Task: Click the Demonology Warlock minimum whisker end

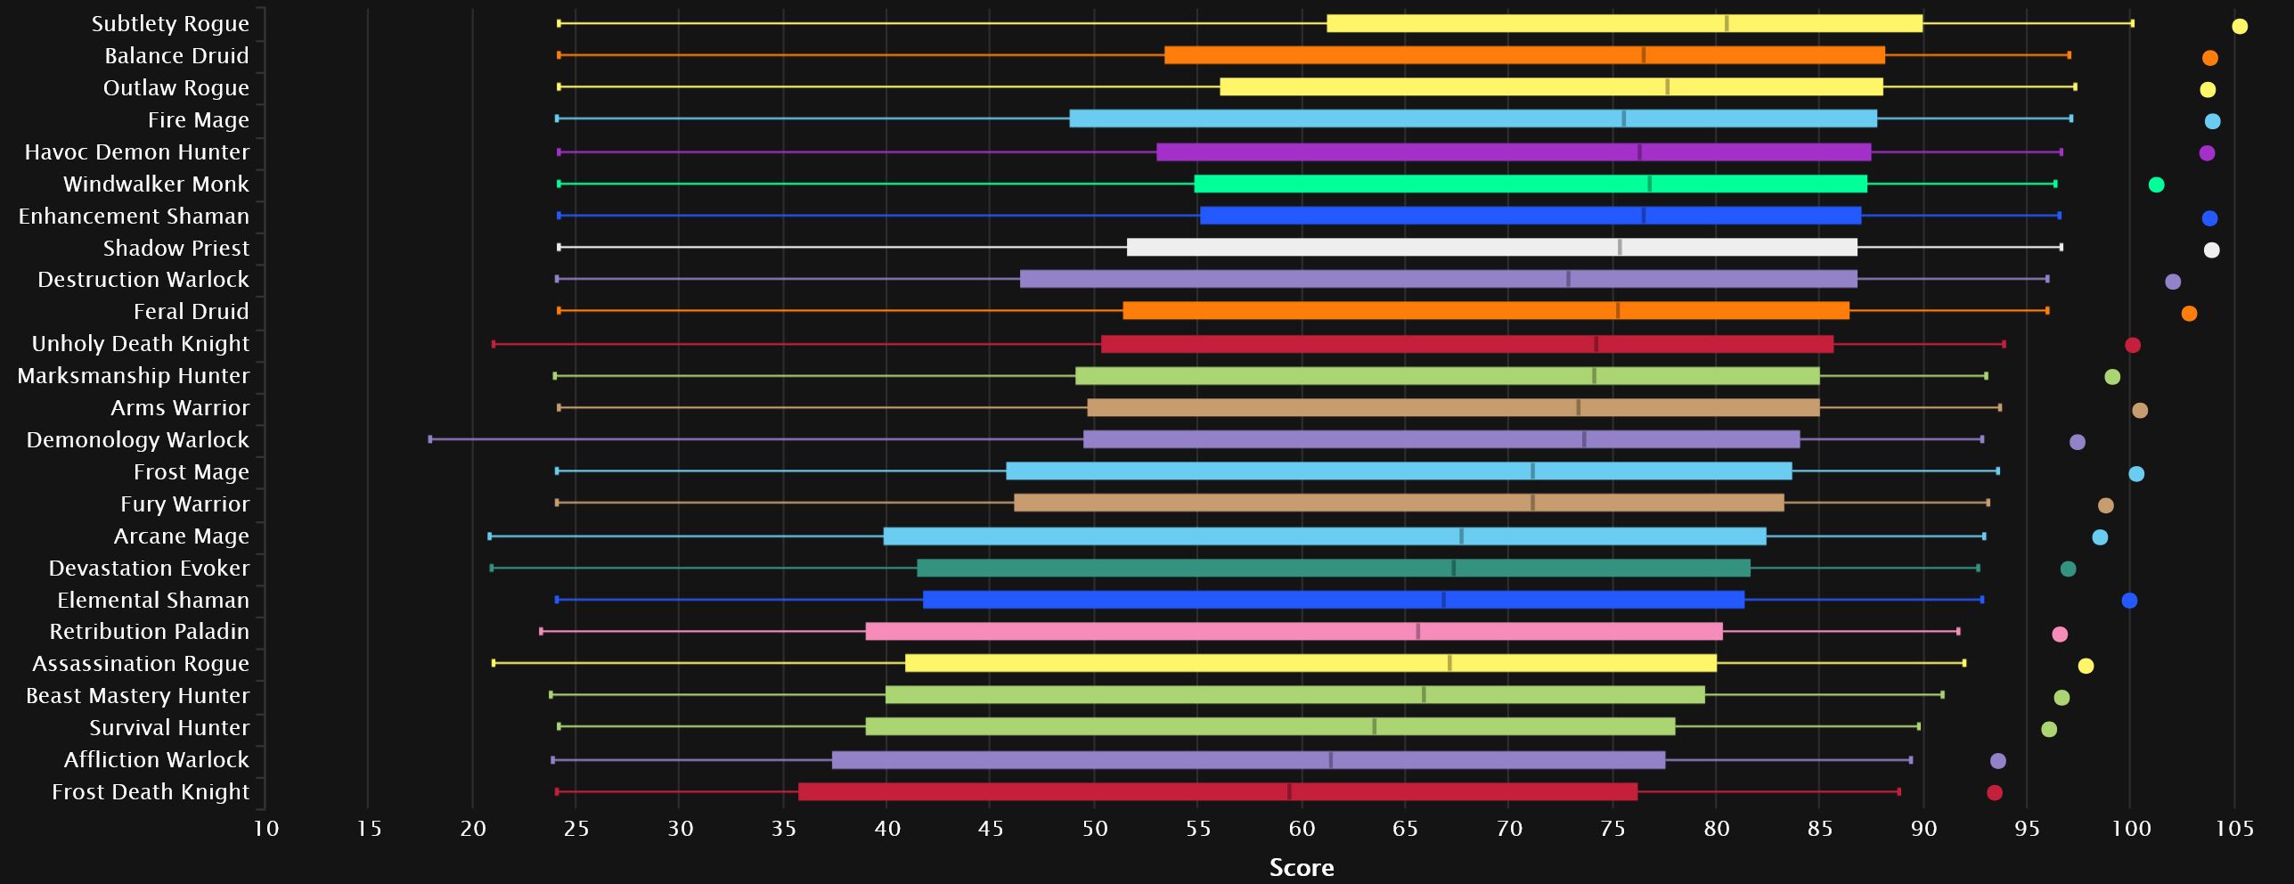Action: point(430,439)
